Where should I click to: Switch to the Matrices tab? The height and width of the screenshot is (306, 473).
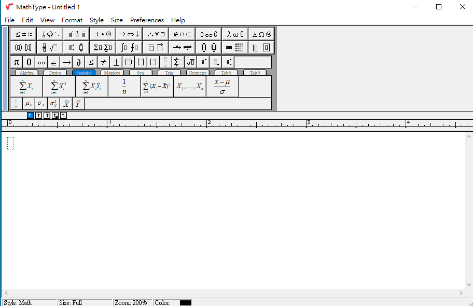coord(112,73)
